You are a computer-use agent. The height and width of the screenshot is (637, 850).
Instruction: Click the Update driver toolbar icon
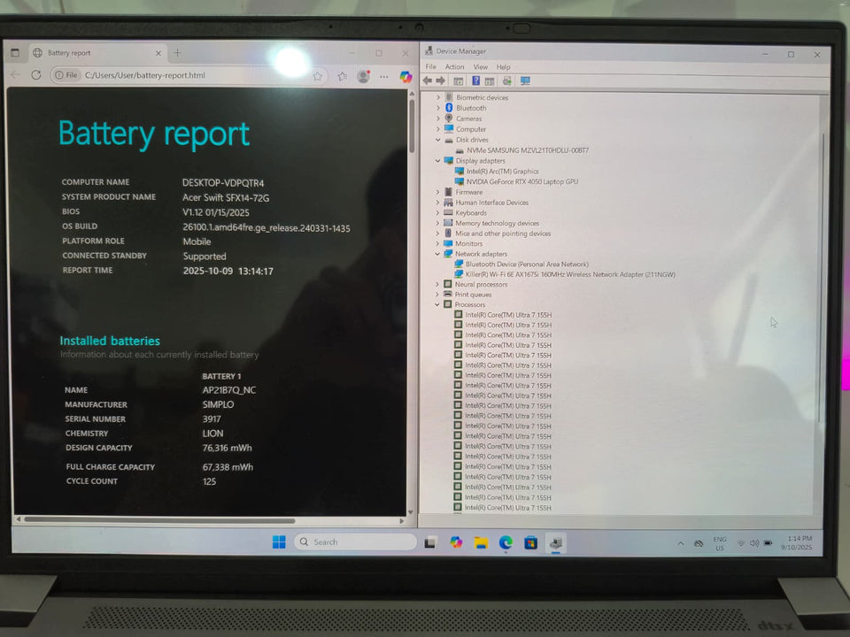click(507, 81)
